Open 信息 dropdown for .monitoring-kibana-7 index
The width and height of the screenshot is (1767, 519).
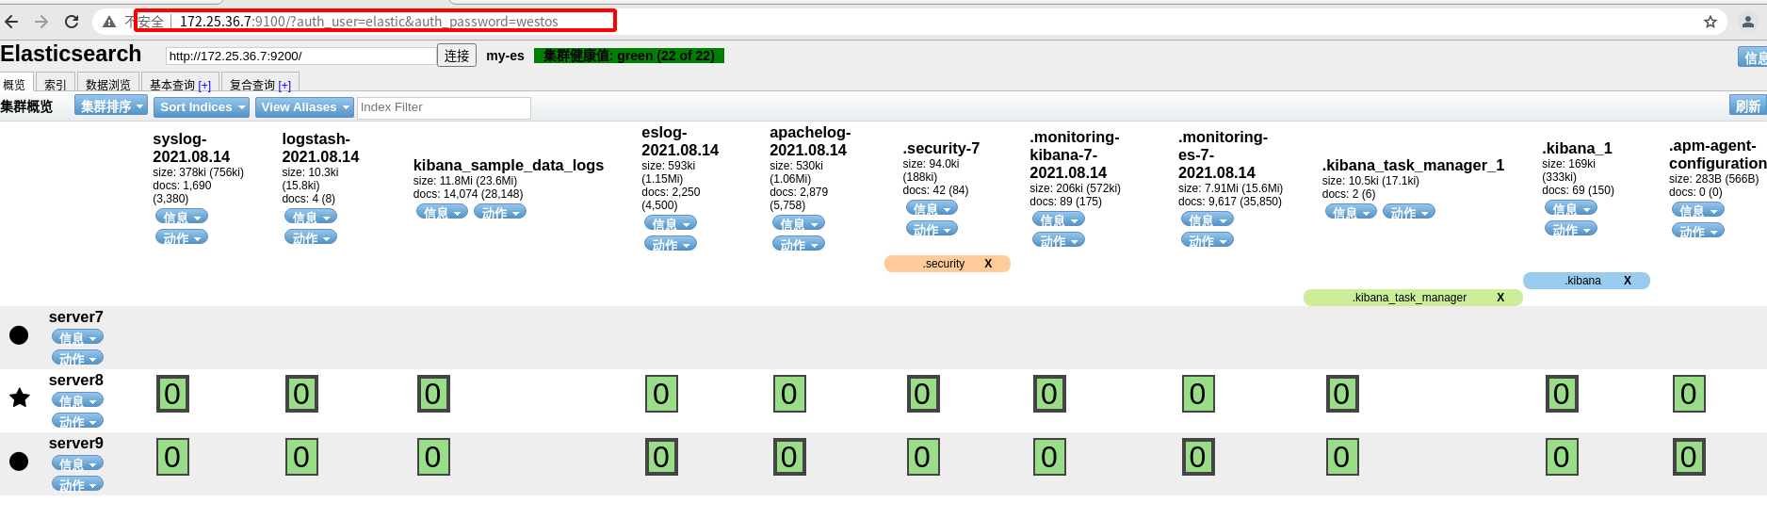pos(1059,219)
